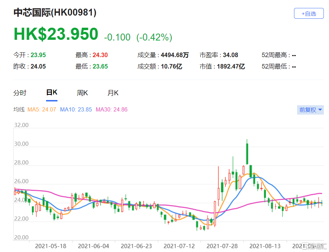This screenshot has height=252, width=329.
Task: Click today's open value 23.95
Action: [x=38, y=55]
